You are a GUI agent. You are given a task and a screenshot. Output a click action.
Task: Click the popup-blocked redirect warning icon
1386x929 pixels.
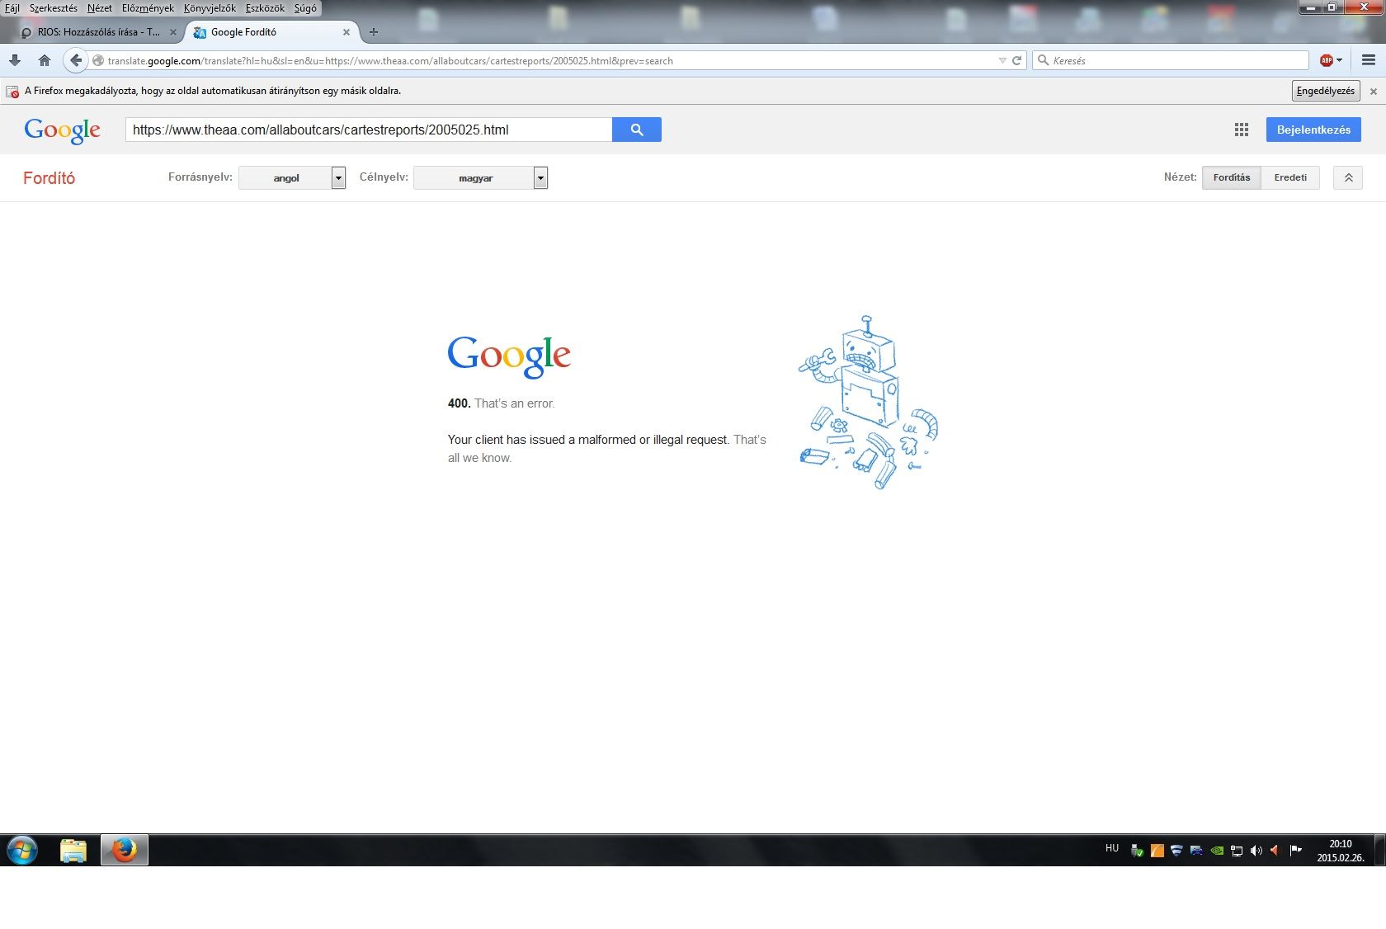pos(12,92)
